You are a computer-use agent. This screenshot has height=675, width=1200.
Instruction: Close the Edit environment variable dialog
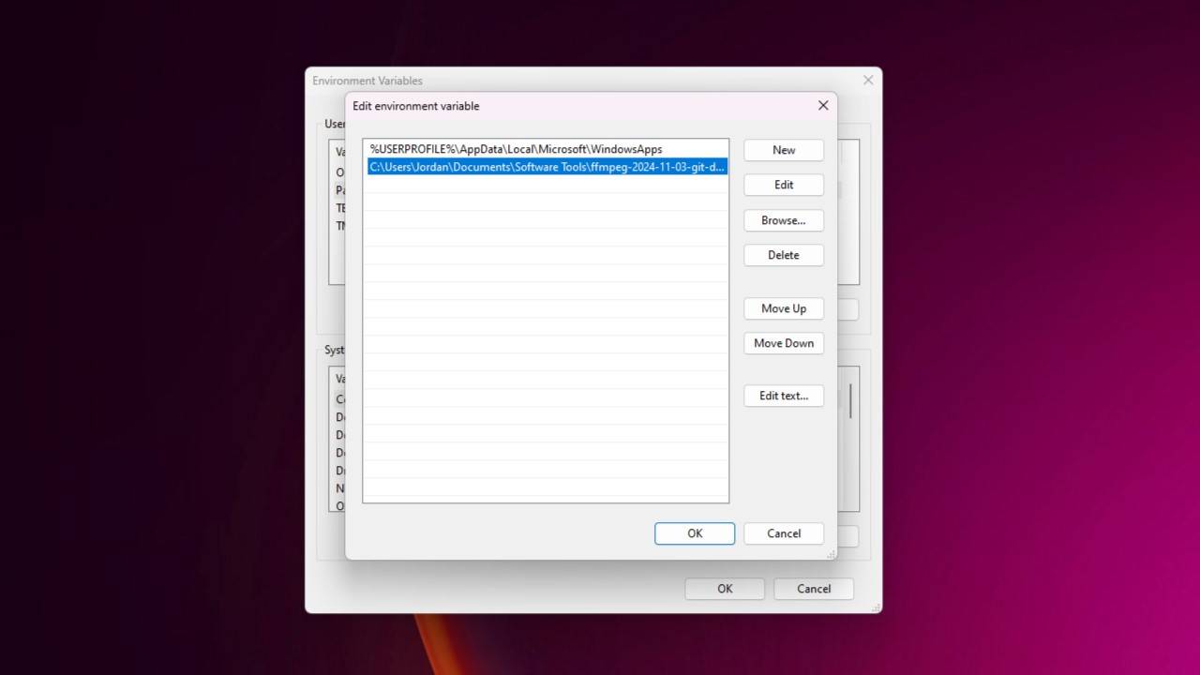pyautogui.click(x=823, y=106)
